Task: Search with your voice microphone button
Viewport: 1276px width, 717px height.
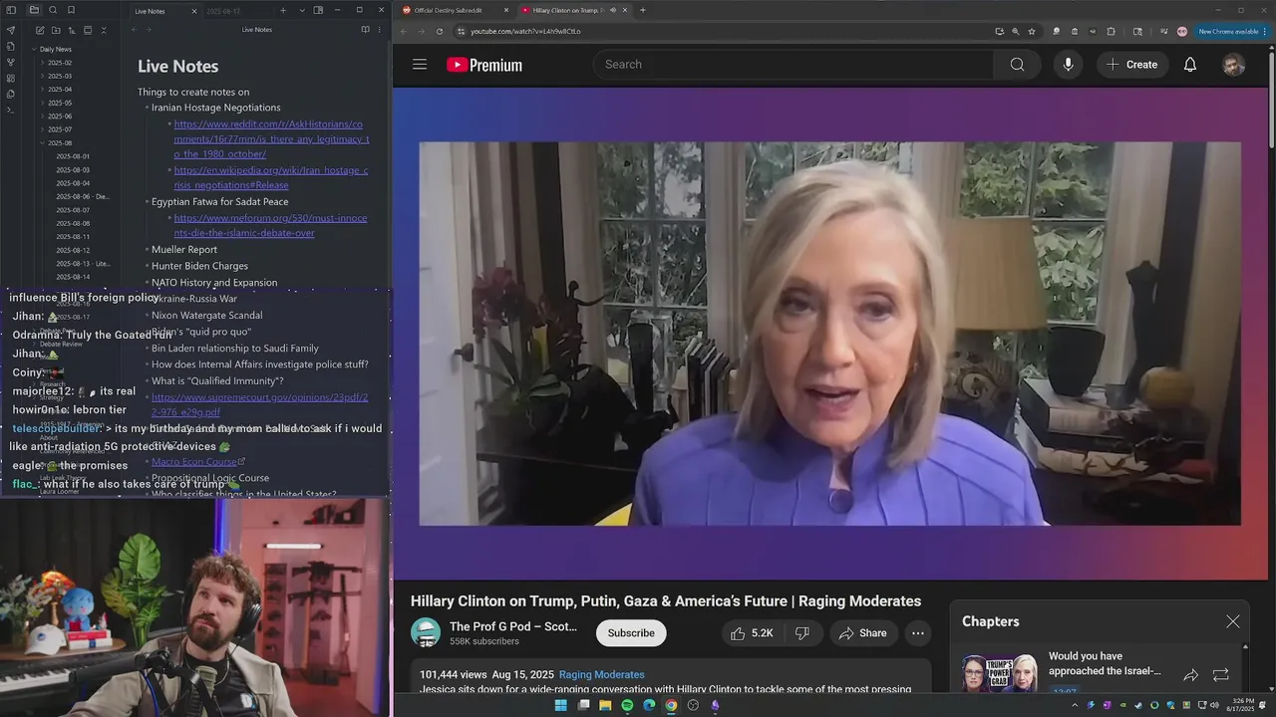Action: (1068, 65)
